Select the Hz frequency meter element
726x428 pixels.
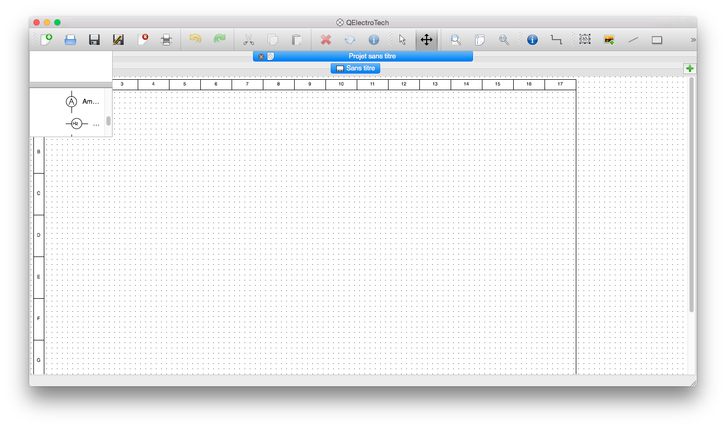tap(76, 124)
